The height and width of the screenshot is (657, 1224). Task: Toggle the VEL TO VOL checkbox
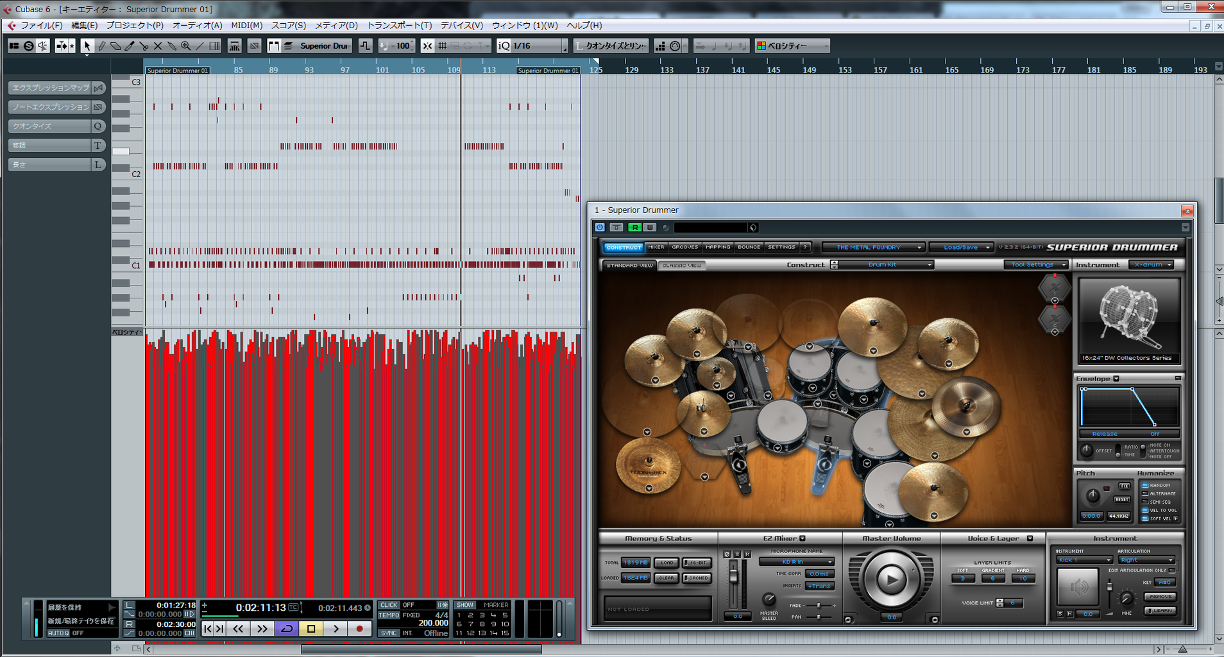[x=1145, y=511]
